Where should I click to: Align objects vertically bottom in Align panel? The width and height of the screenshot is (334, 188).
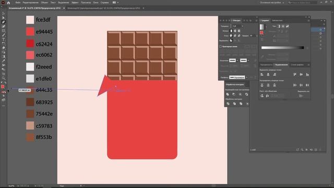pos(307,74)
